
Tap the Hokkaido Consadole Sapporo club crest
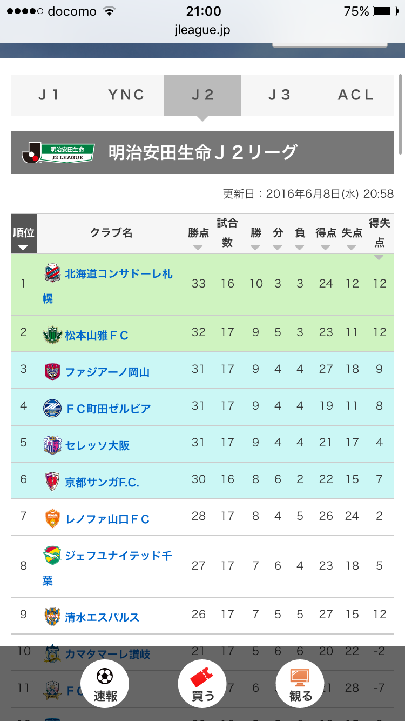pyautogui.click(x=52, y=274)
